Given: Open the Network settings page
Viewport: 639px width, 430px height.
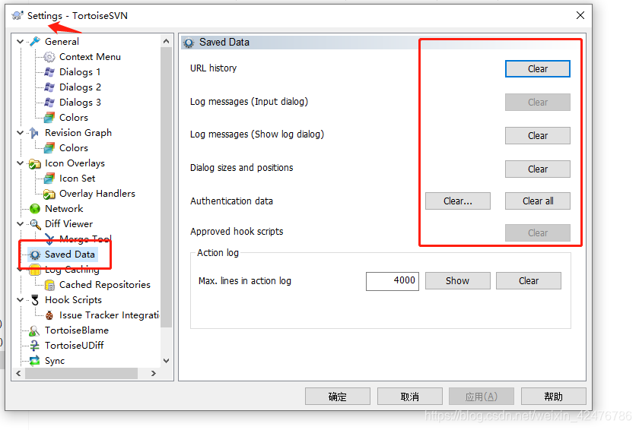Looking at the screenshot, I should pyautogui.click(x=64, y=209).
